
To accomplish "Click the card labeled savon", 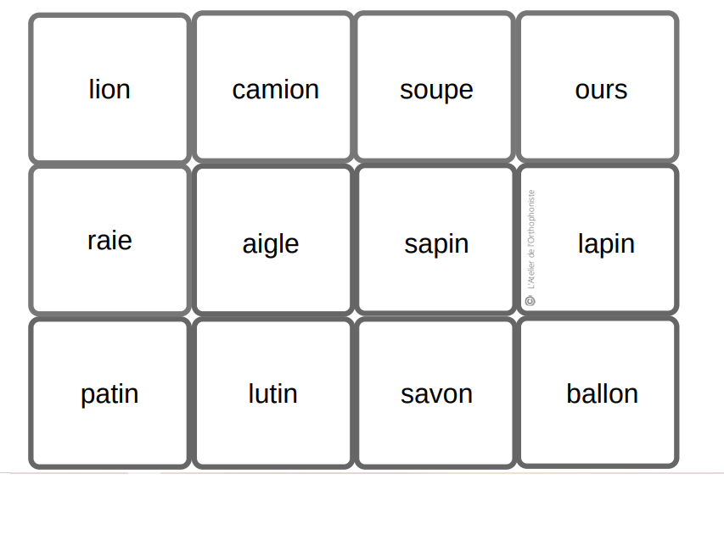I will click(436, 393).
